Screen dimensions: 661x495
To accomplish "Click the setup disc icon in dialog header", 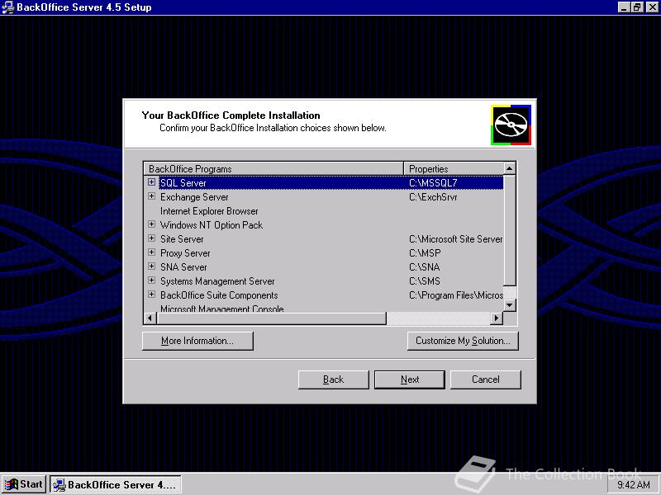I will pos(511,125).
